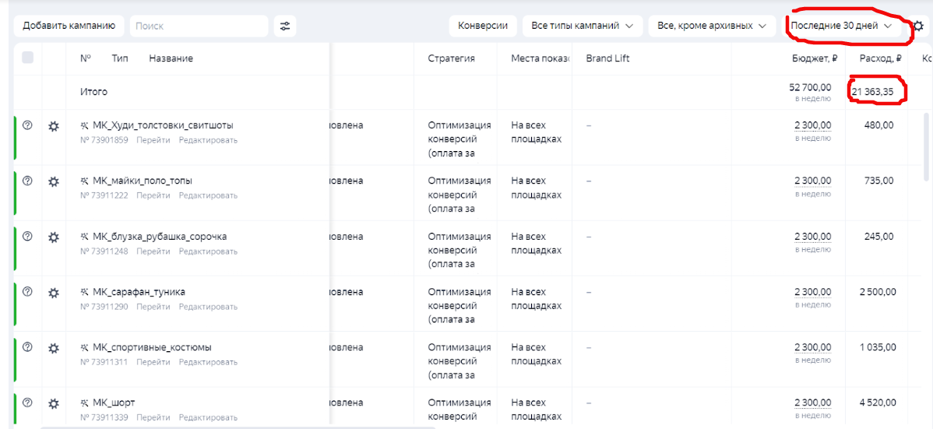Click the 'Стратегия' column header
Screen dimensions: 933x429
(451, 58)
